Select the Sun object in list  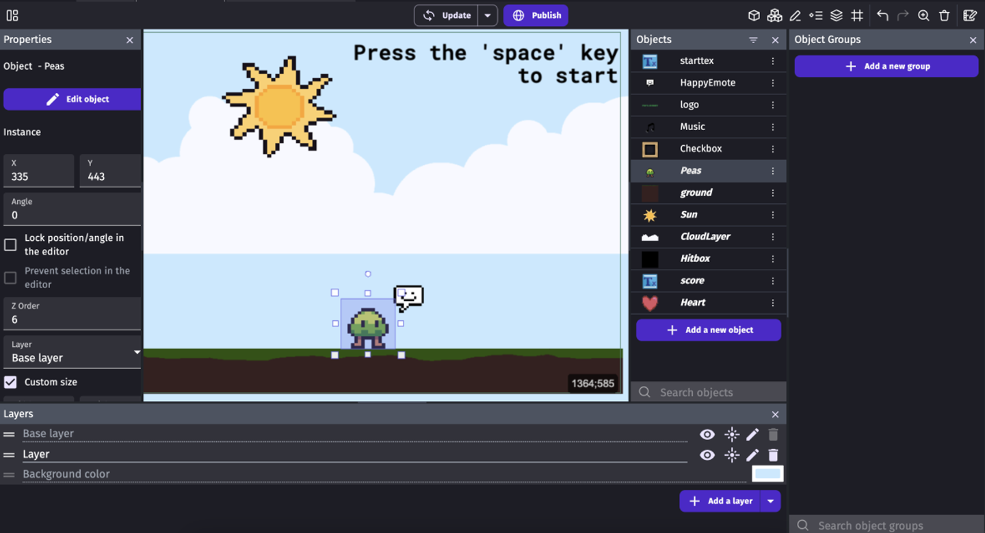[x=708, y=215]
